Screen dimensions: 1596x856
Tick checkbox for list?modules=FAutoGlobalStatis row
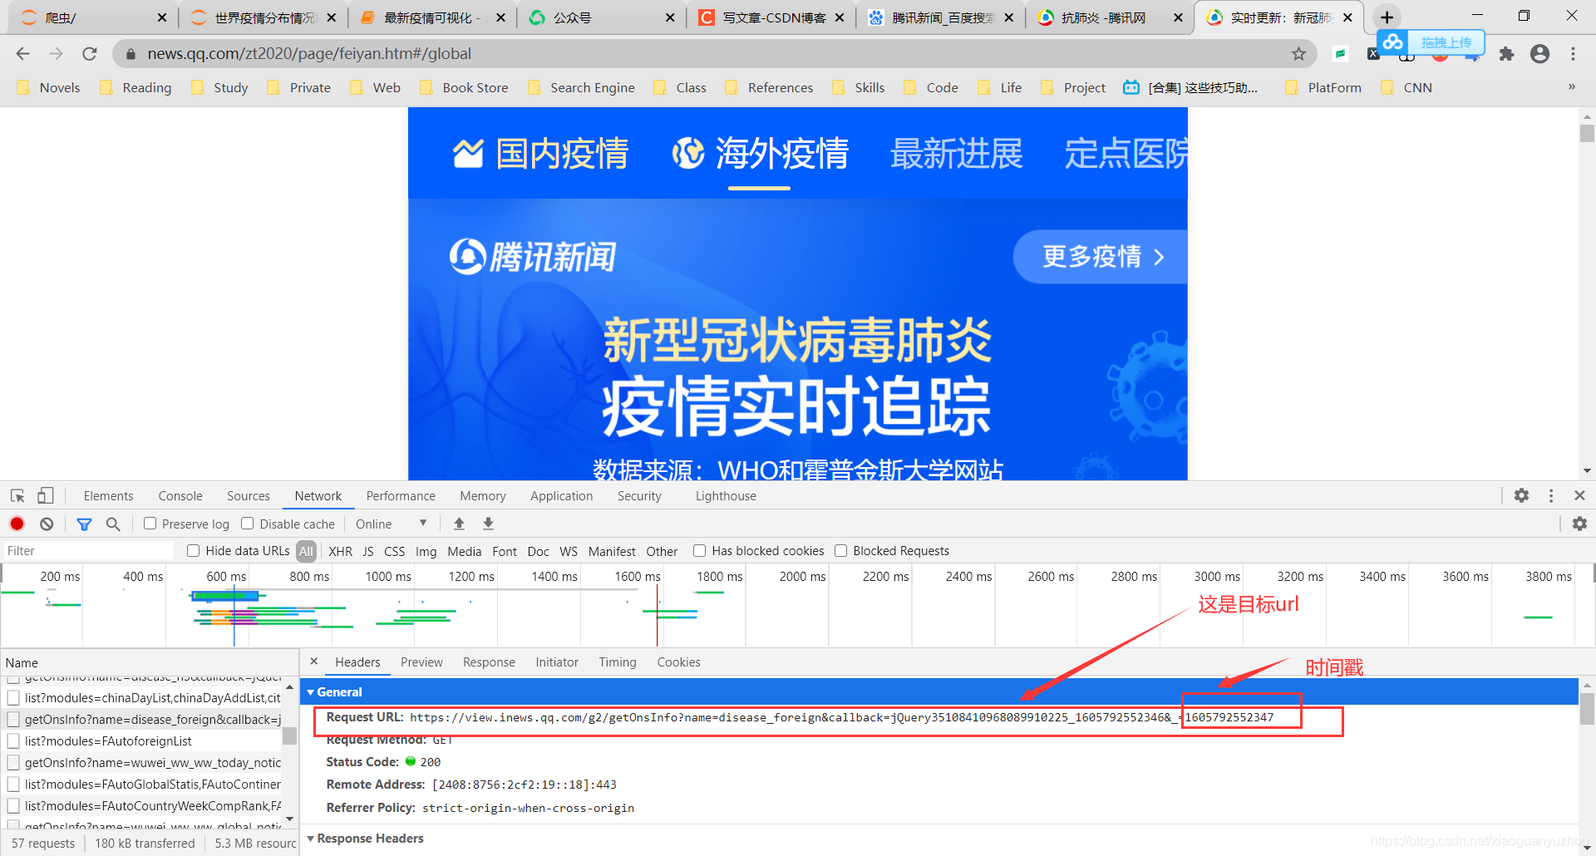coord(13,784)
